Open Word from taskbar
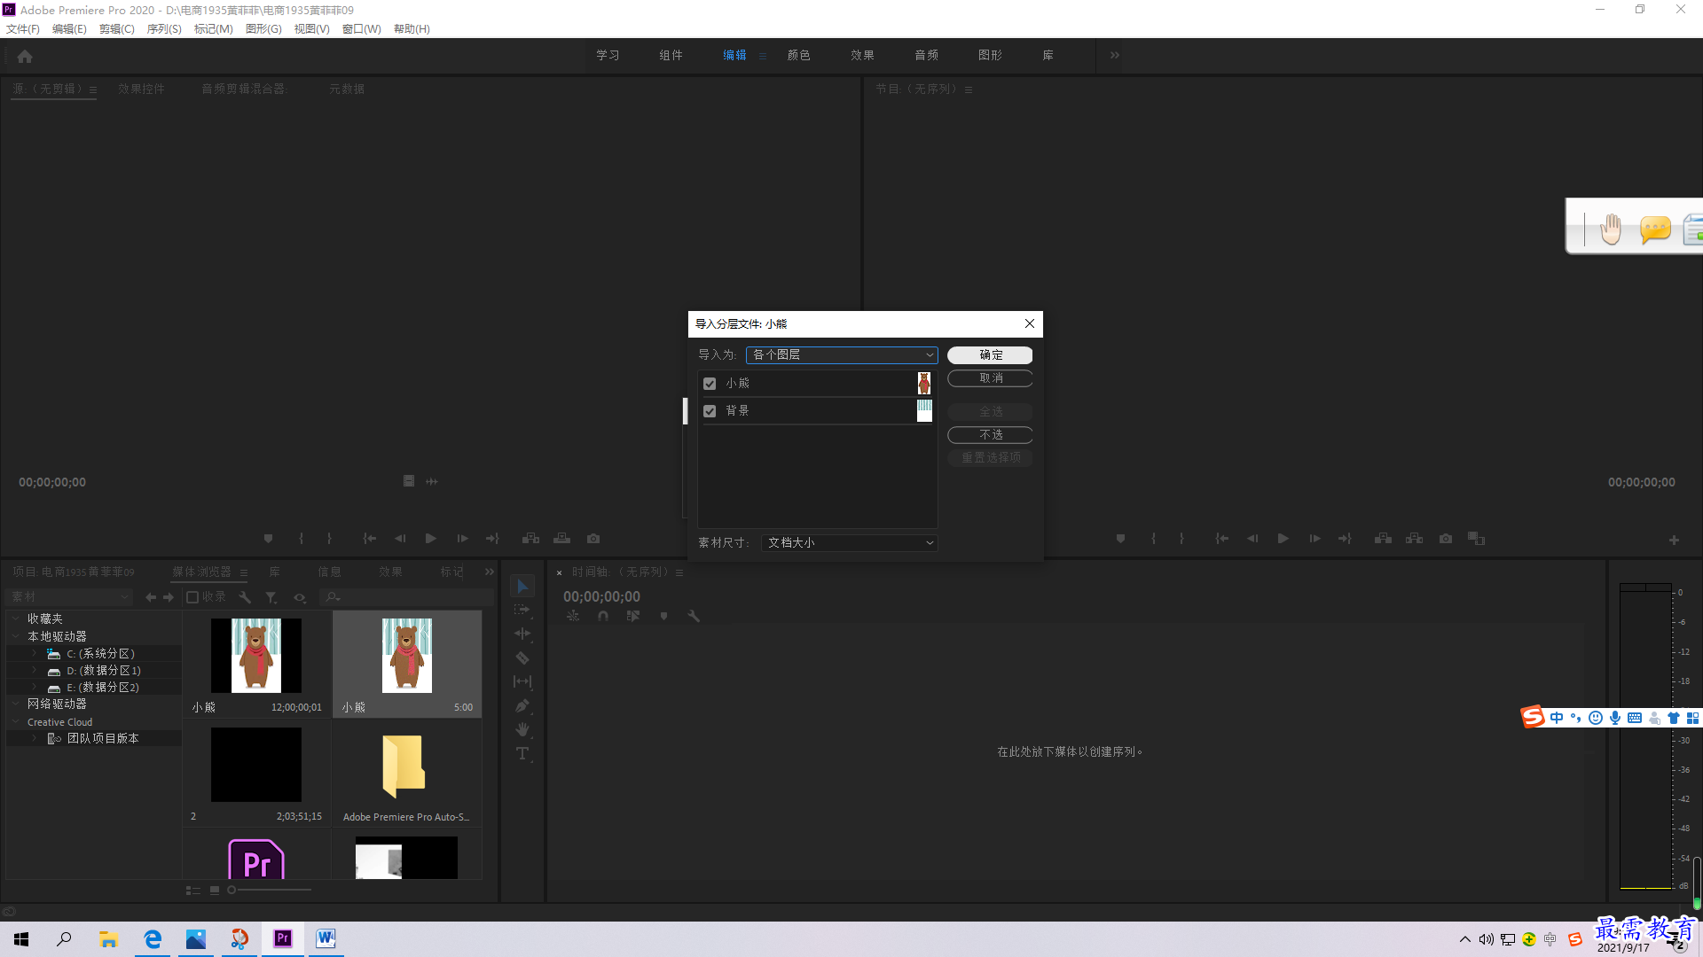 point(326,939)
